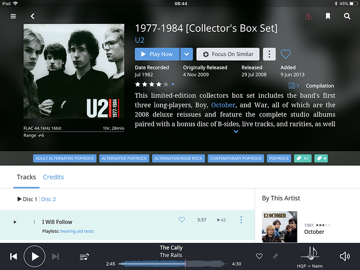
Task: Add a new tag with plus icon
Action: (321, 158)
